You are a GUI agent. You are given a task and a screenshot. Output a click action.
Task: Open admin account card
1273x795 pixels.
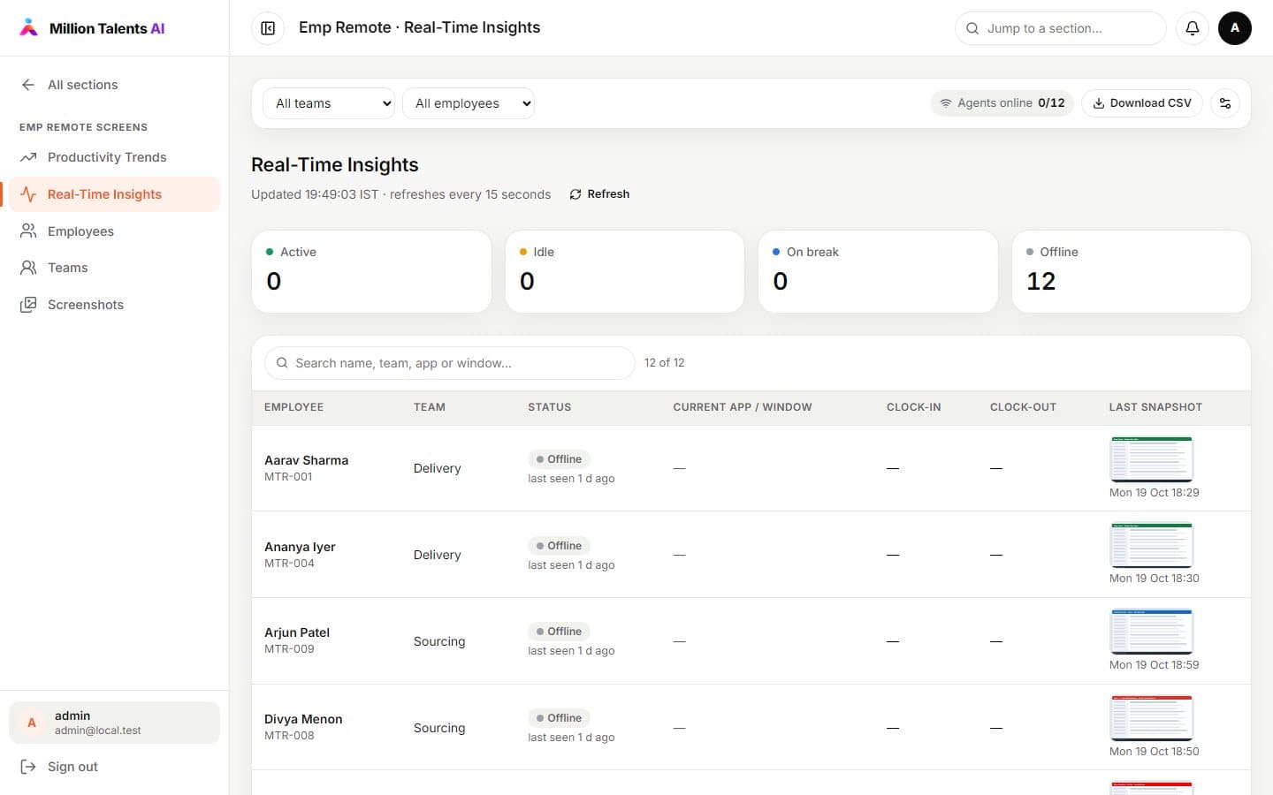pos(114,723)
